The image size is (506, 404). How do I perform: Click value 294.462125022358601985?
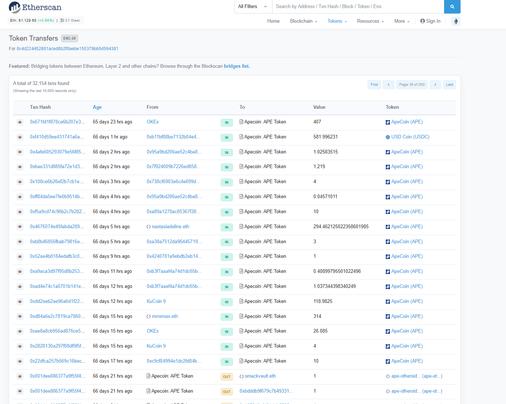(x=341, y=227)
